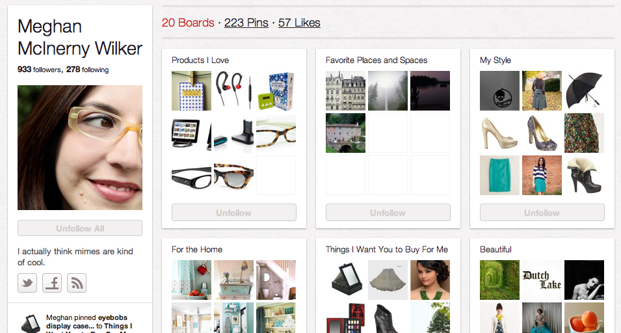Click Meghan's profile photo

click(x=80, y=148)
